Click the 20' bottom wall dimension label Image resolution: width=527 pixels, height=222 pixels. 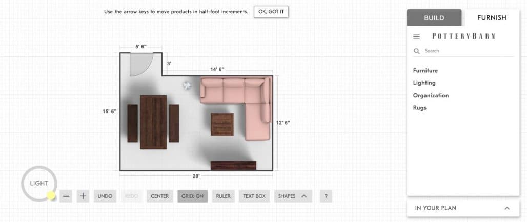[196, 176]
